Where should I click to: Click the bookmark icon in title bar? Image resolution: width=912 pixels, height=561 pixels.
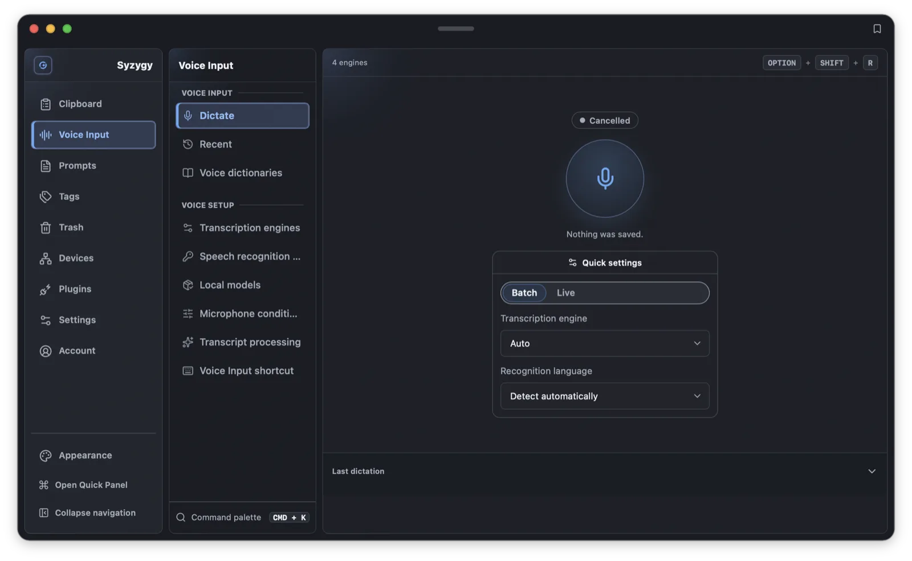point(877,29)
